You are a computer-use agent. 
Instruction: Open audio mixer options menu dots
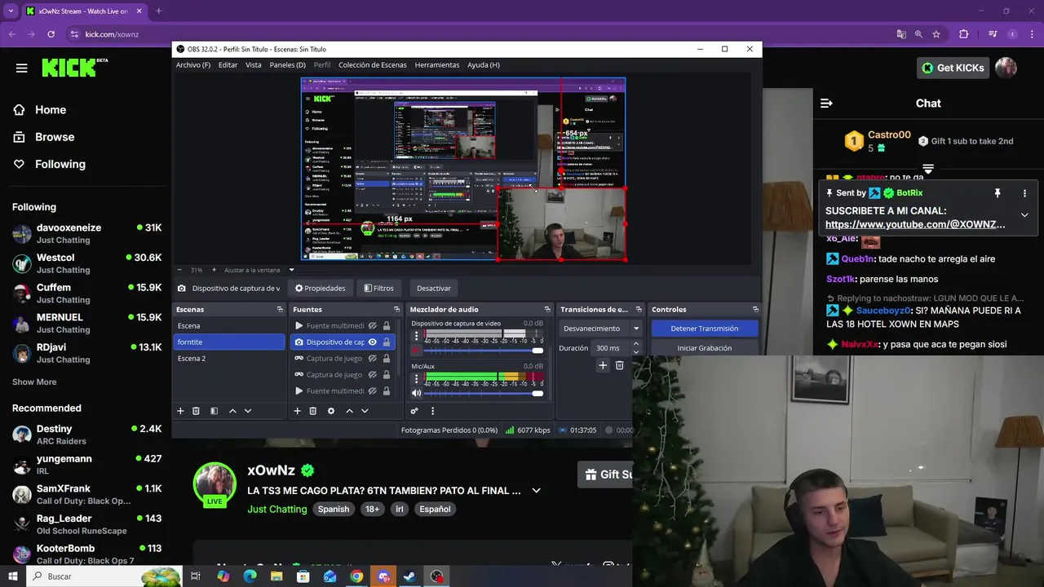pyautogui.click(x=432, y=411)
